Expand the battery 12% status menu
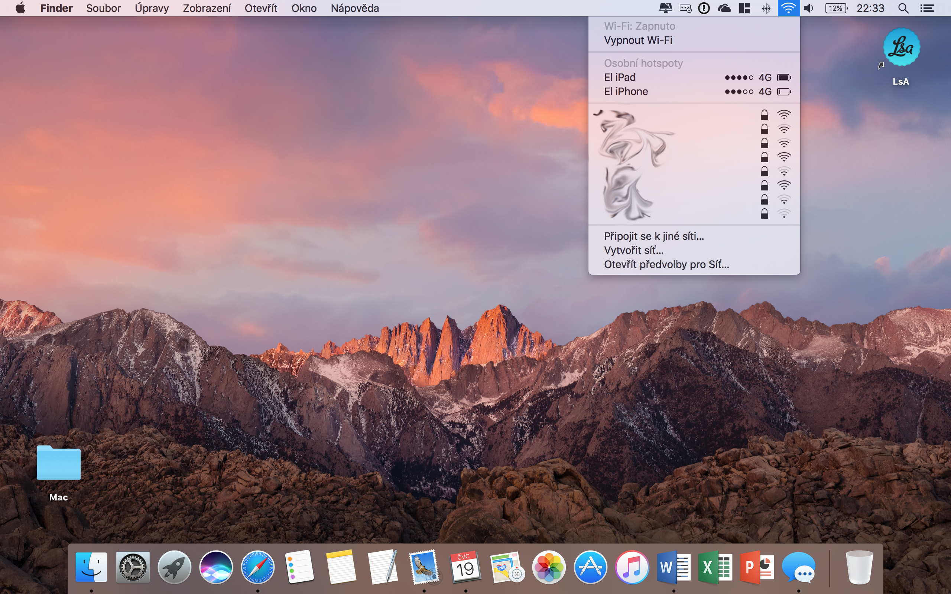Screen dimensions: 951x594 tap(836, 8)
